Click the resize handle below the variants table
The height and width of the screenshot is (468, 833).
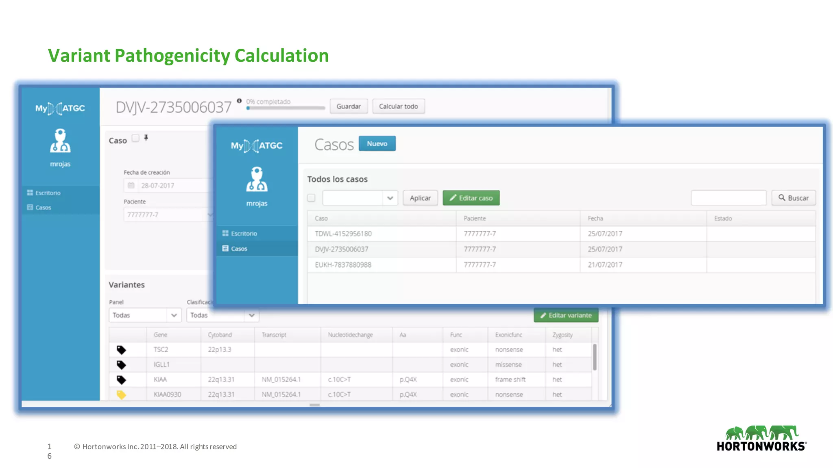click(x=315, y=405)
